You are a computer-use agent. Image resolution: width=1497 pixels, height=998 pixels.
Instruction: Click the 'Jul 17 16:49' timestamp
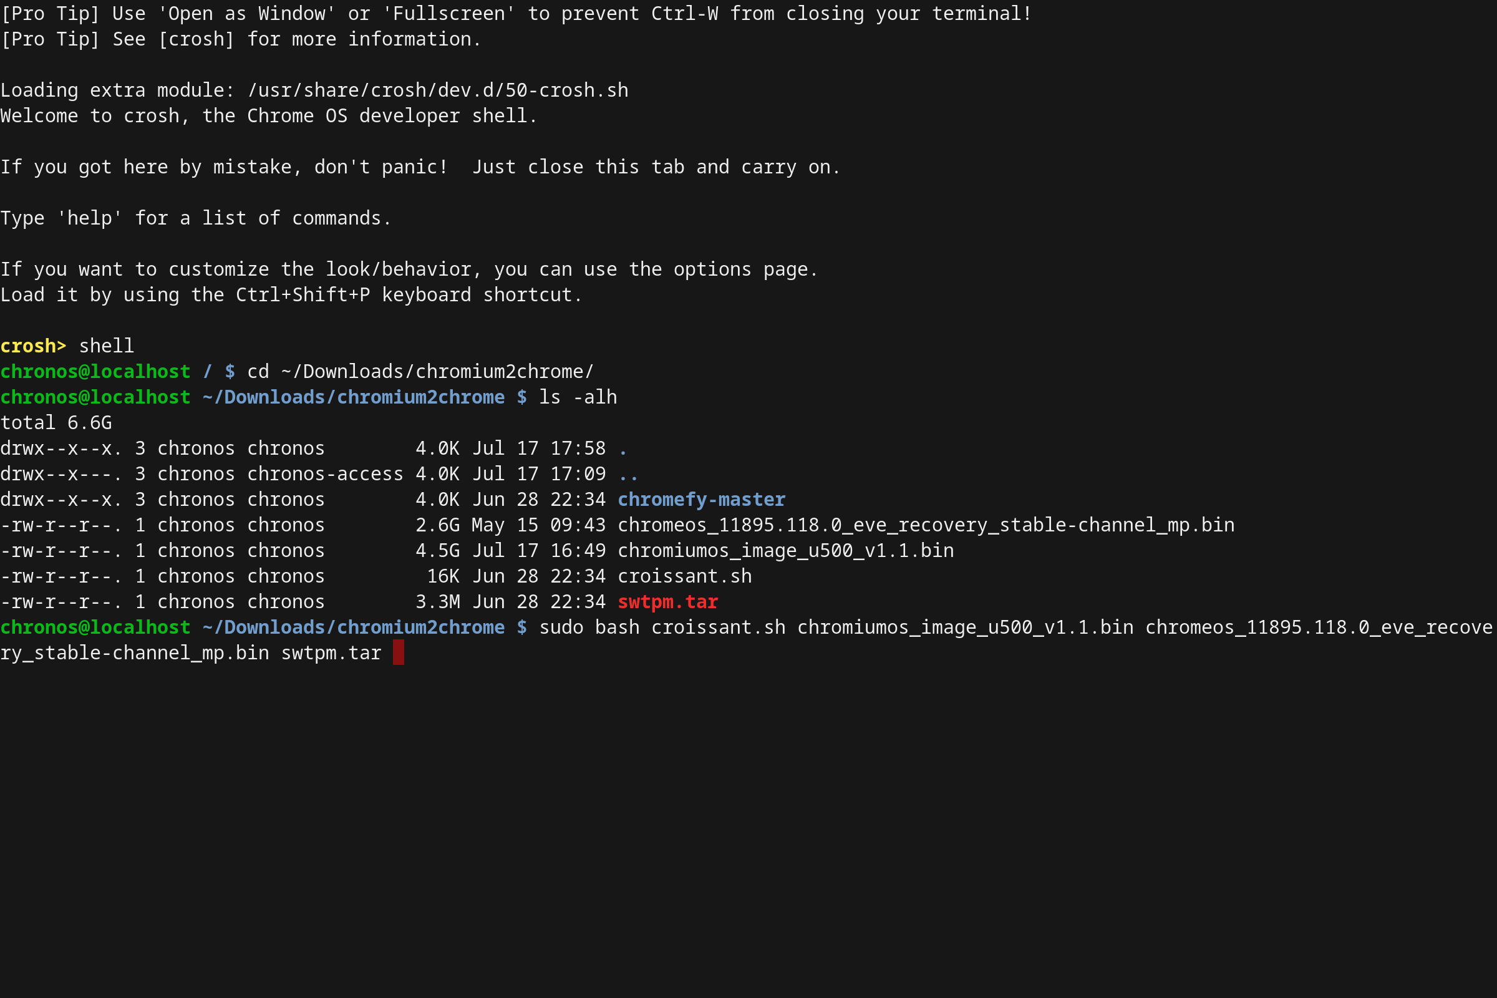pyautogui.click(x=538, y=551)
